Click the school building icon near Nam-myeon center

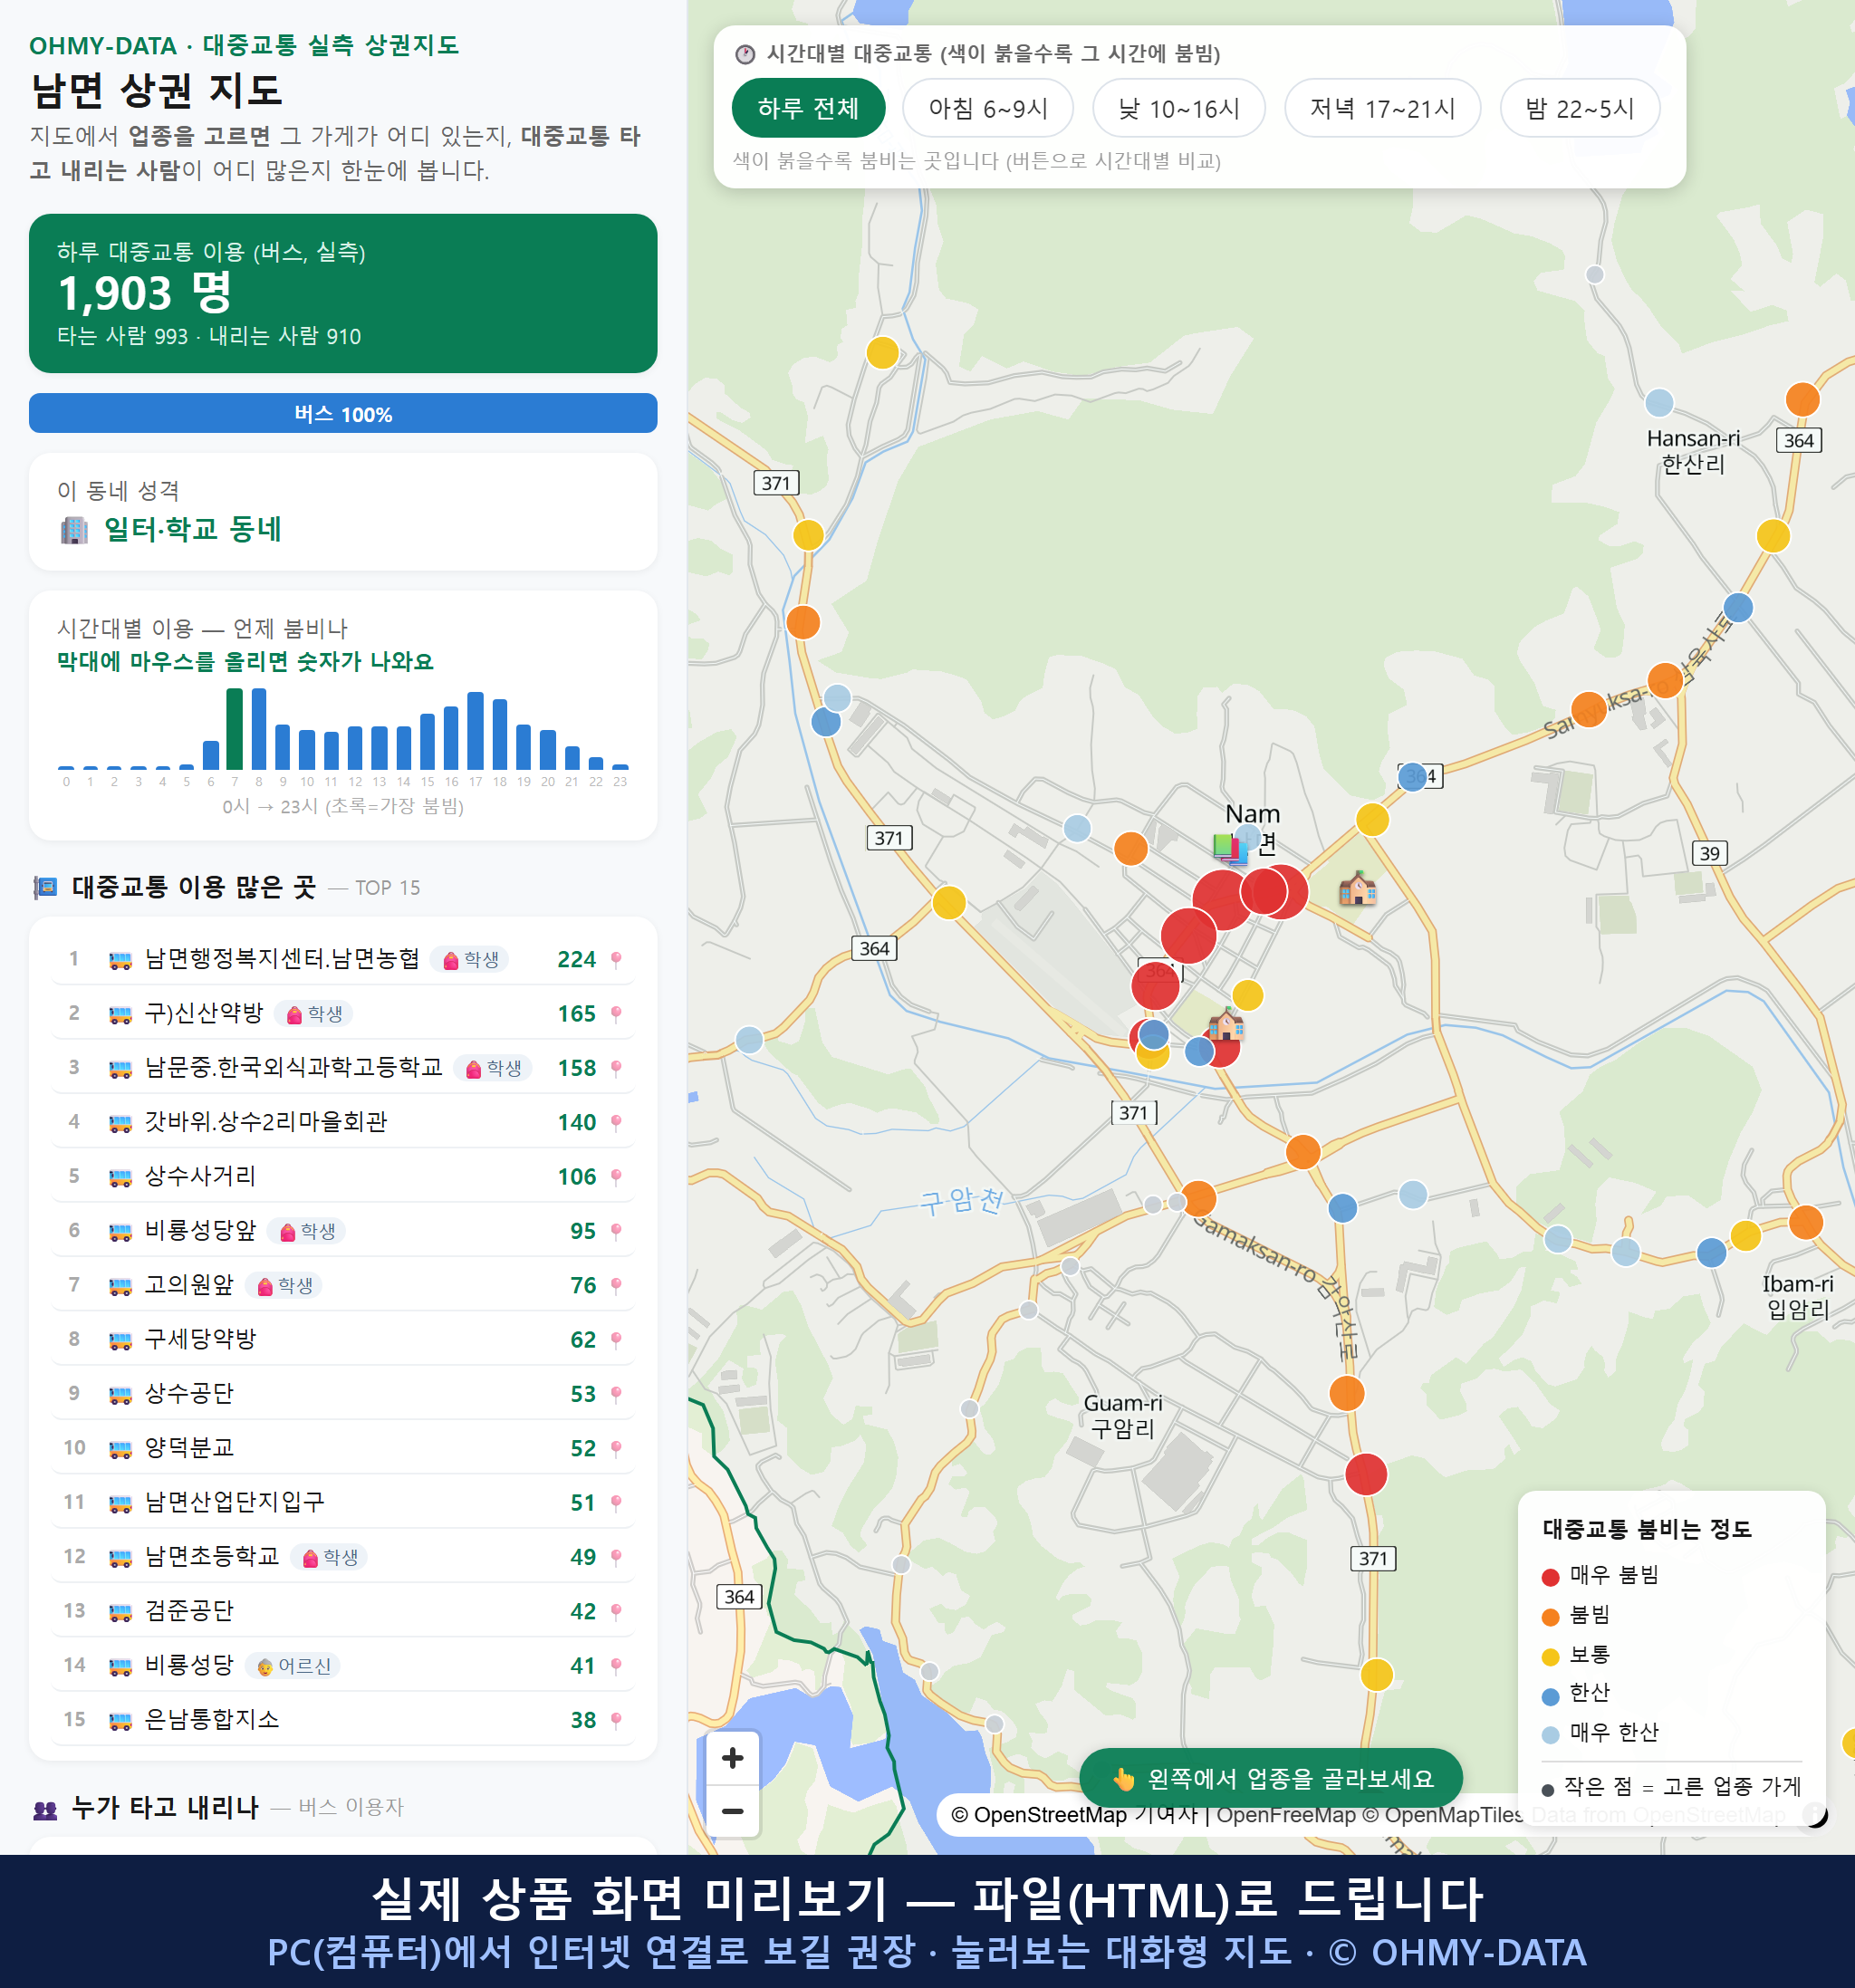pos(1357,887)
